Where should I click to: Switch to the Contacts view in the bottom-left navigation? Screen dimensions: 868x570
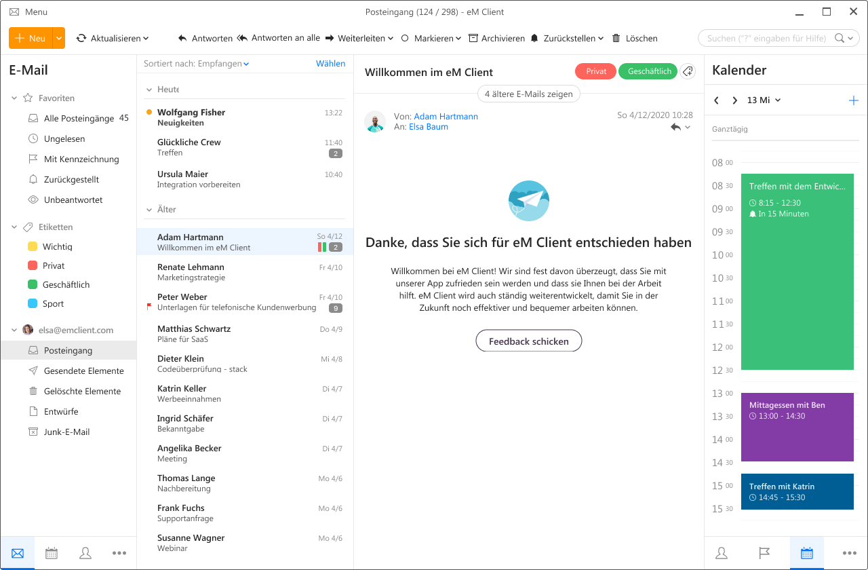click(85, 553)
